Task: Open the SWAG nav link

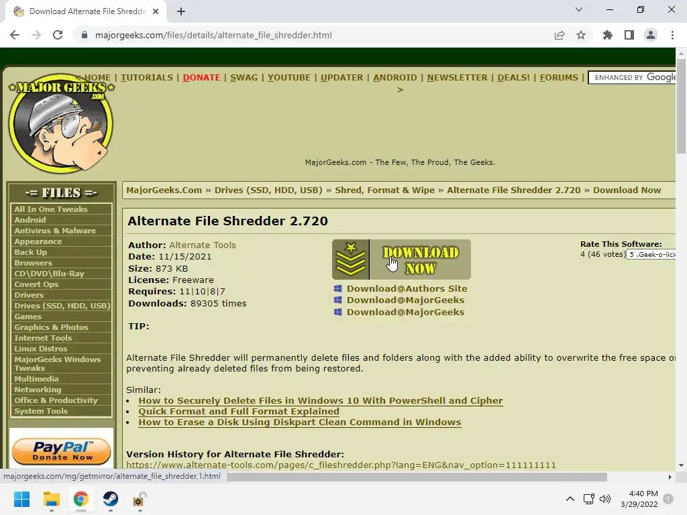Action: pyautogui.click(x=244, y=78)
